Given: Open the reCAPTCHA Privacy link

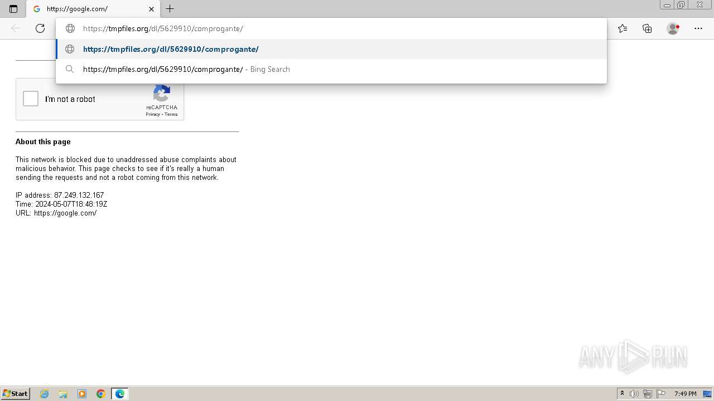Looking at the screenshot, I should [x=152, y=114].
